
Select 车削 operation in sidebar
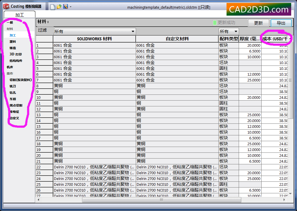click(x=13, y=99)
